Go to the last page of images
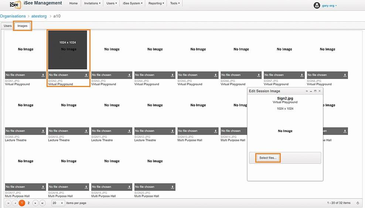365x208 pixels. pos(42,203)
